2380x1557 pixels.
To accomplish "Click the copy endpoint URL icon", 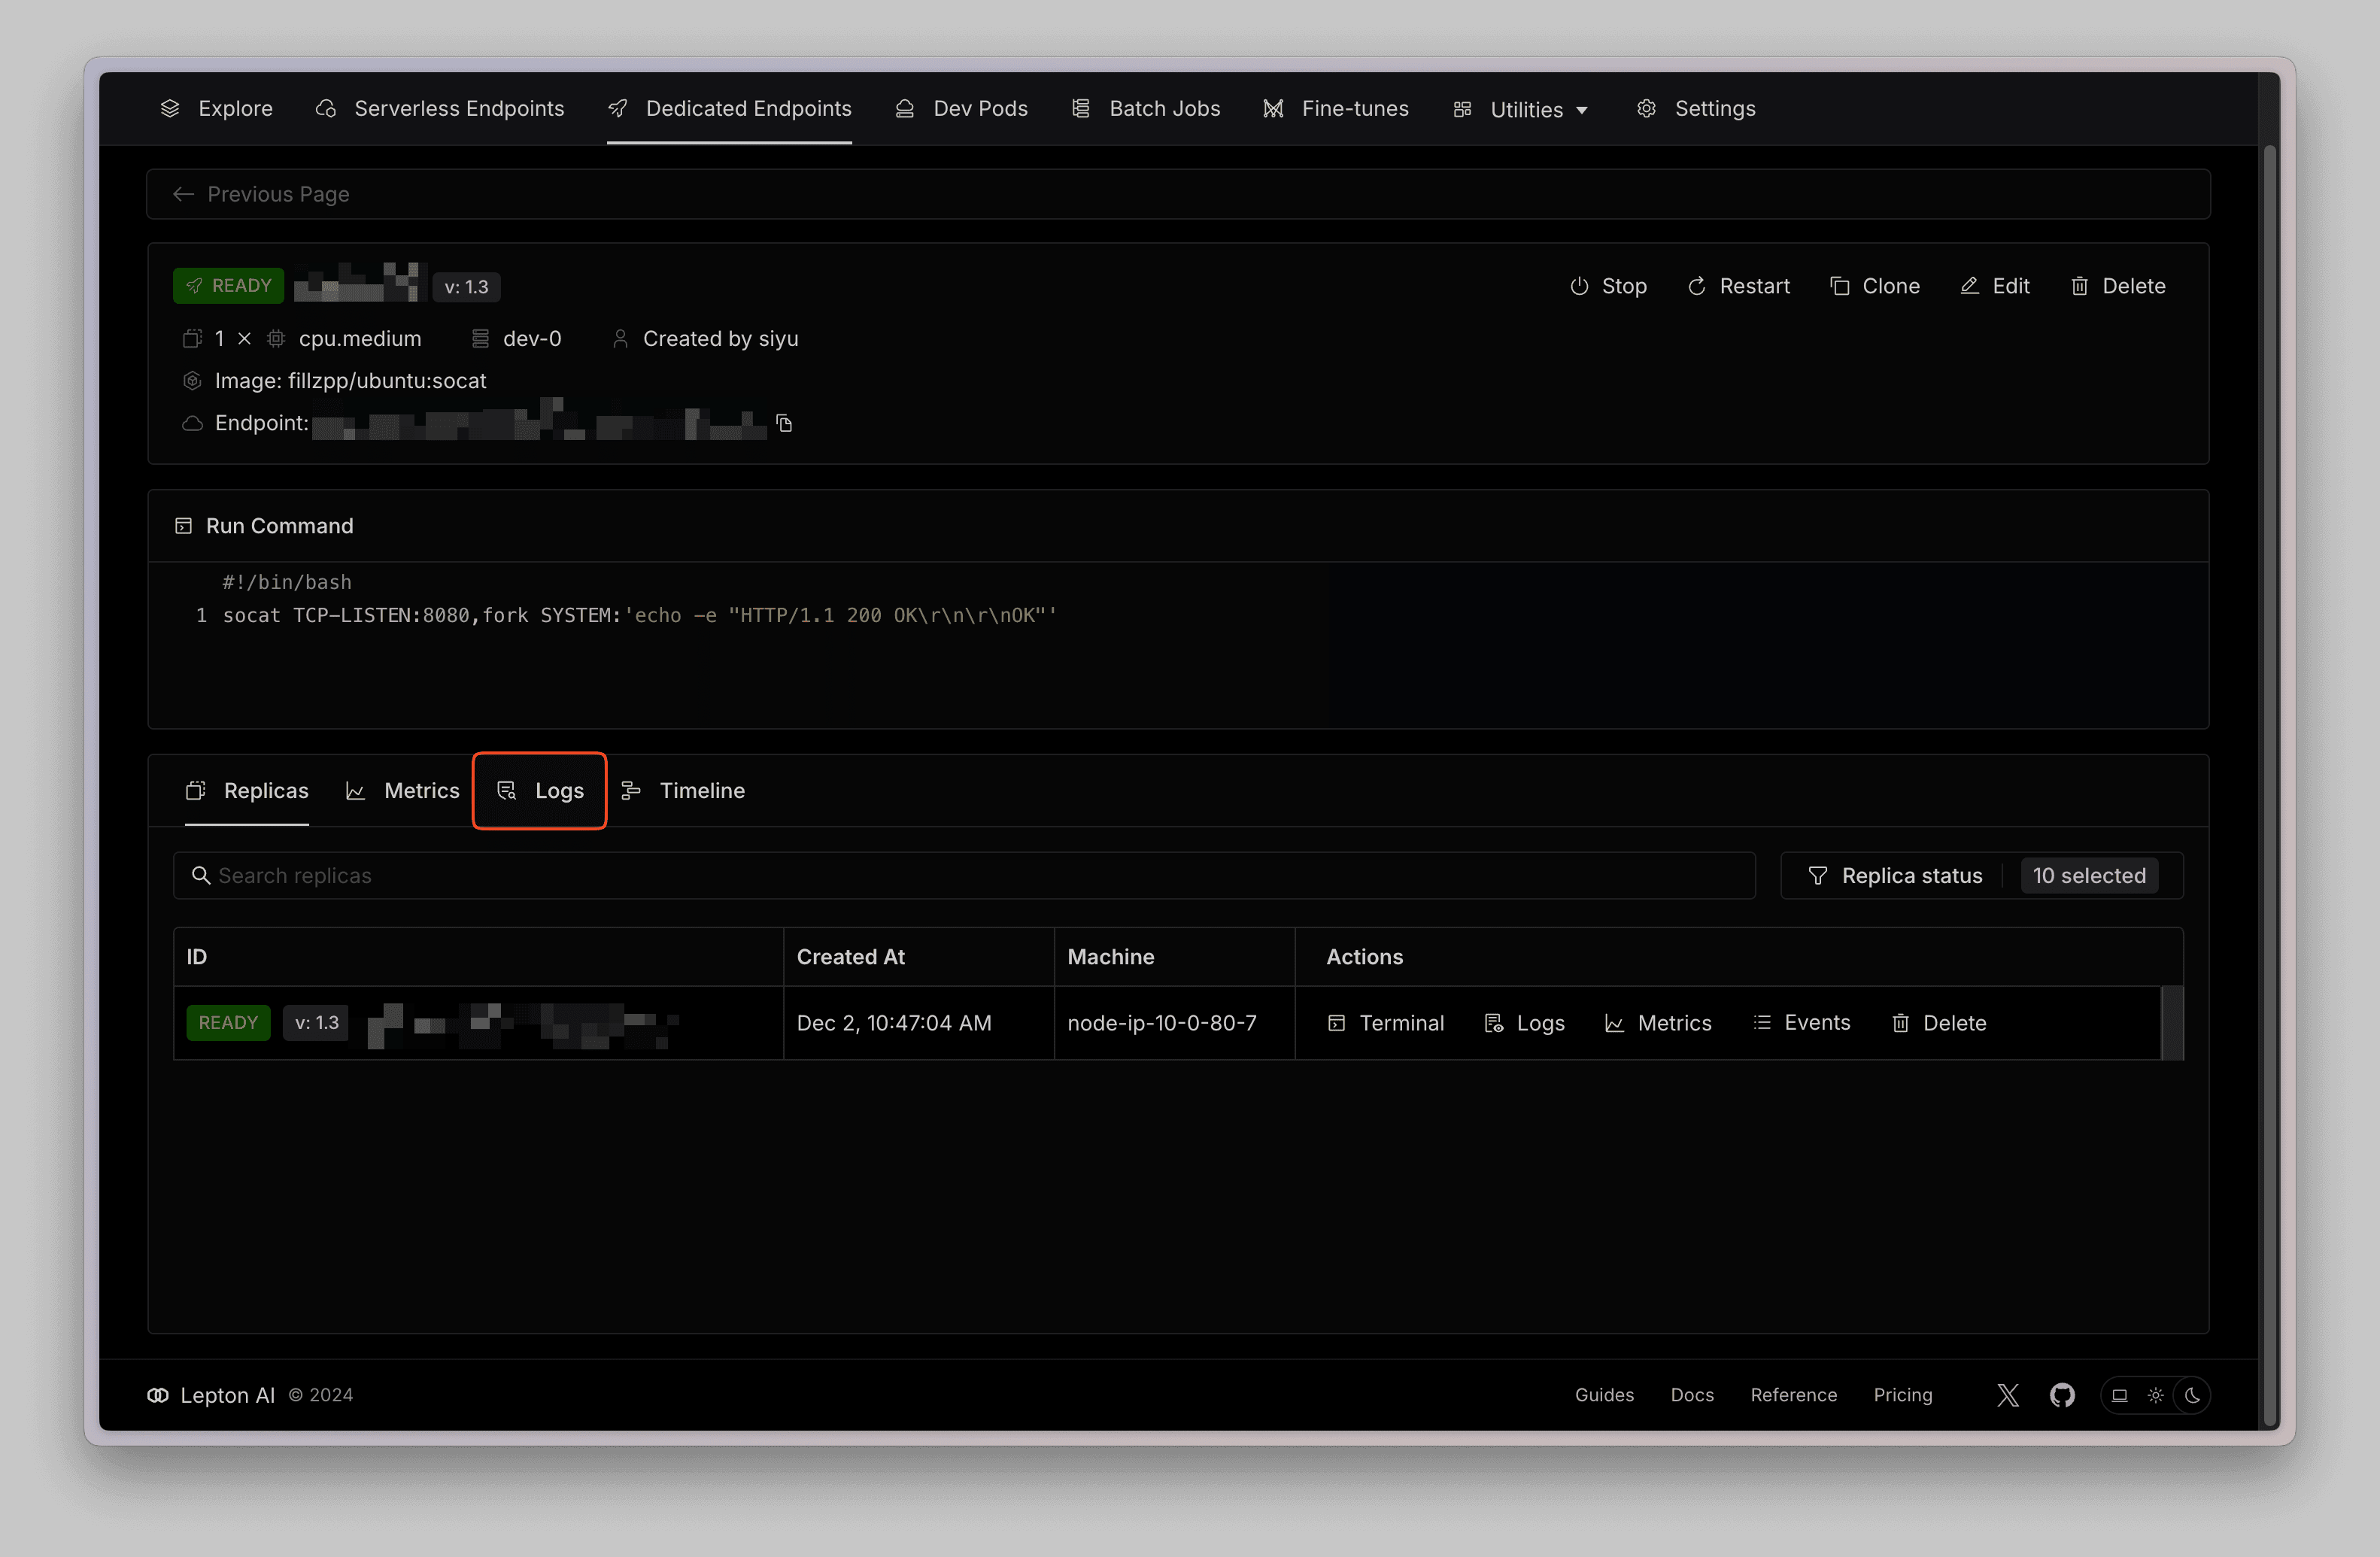I will pyautogui.click(x=787, y=424).
